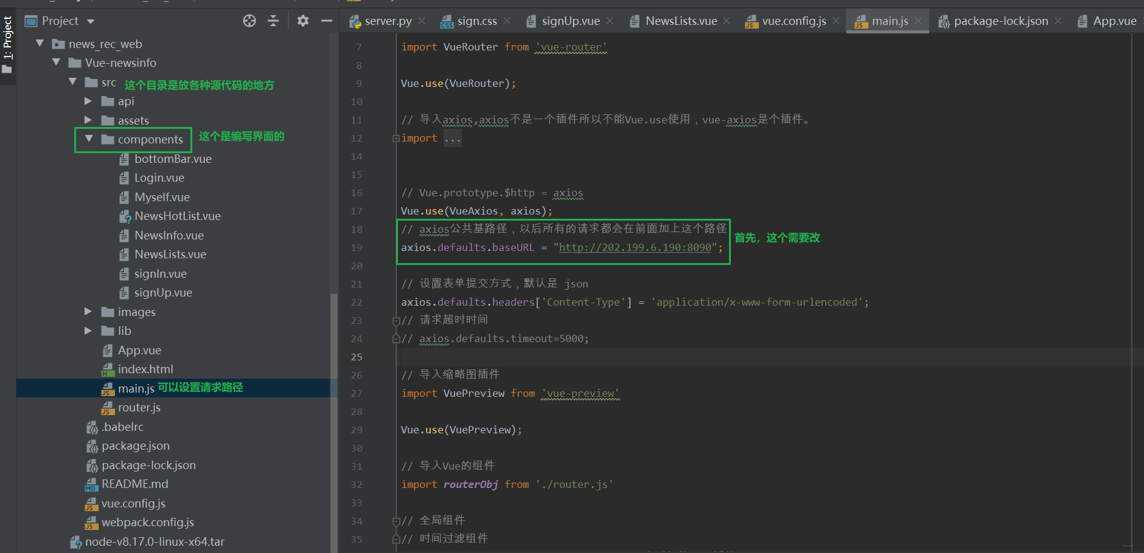Click routerObj identifier on line 32
This screenshot has height=553, width=1144.
pyautogui.click(x=470, y=484)
